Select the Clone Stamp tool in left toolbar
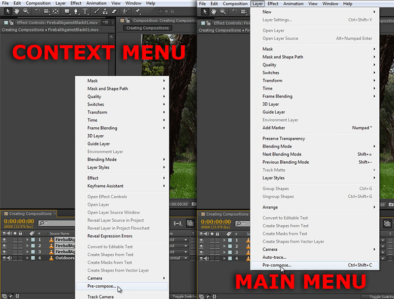394x299 pixels. 105,11
